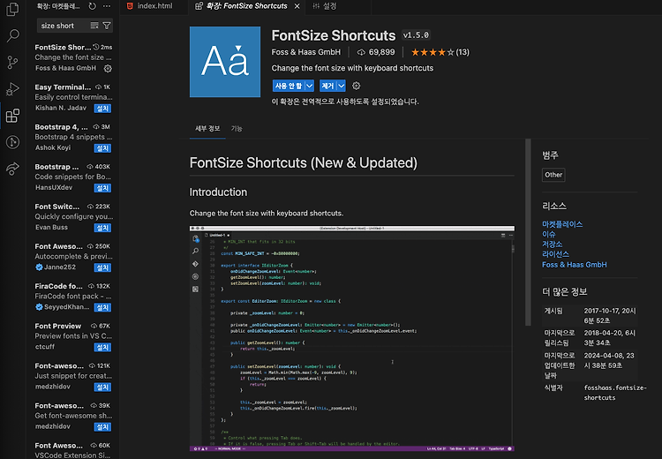Open the Search view in activity bar

coord(12,35)
